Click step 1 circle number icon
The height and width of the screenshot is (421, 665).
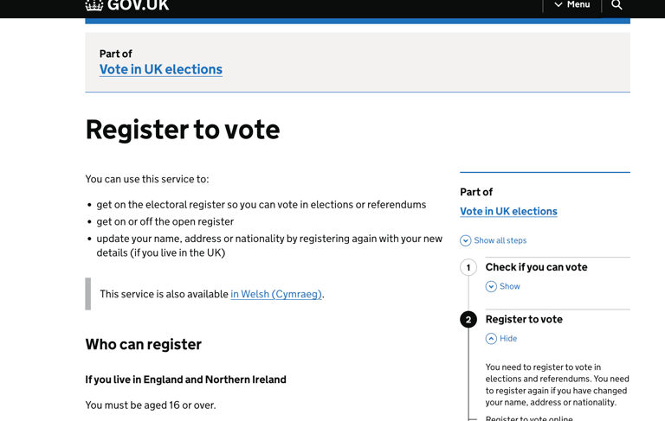(x=468, y=268)
